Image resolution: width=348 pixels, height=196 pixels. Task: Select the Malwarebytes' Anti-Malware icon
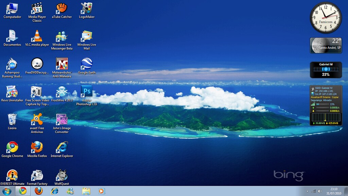pyautogui.click(x=62, y=68)
